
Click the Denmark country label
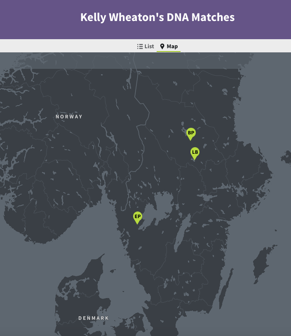pyautogui.click(x=94, y=318)
